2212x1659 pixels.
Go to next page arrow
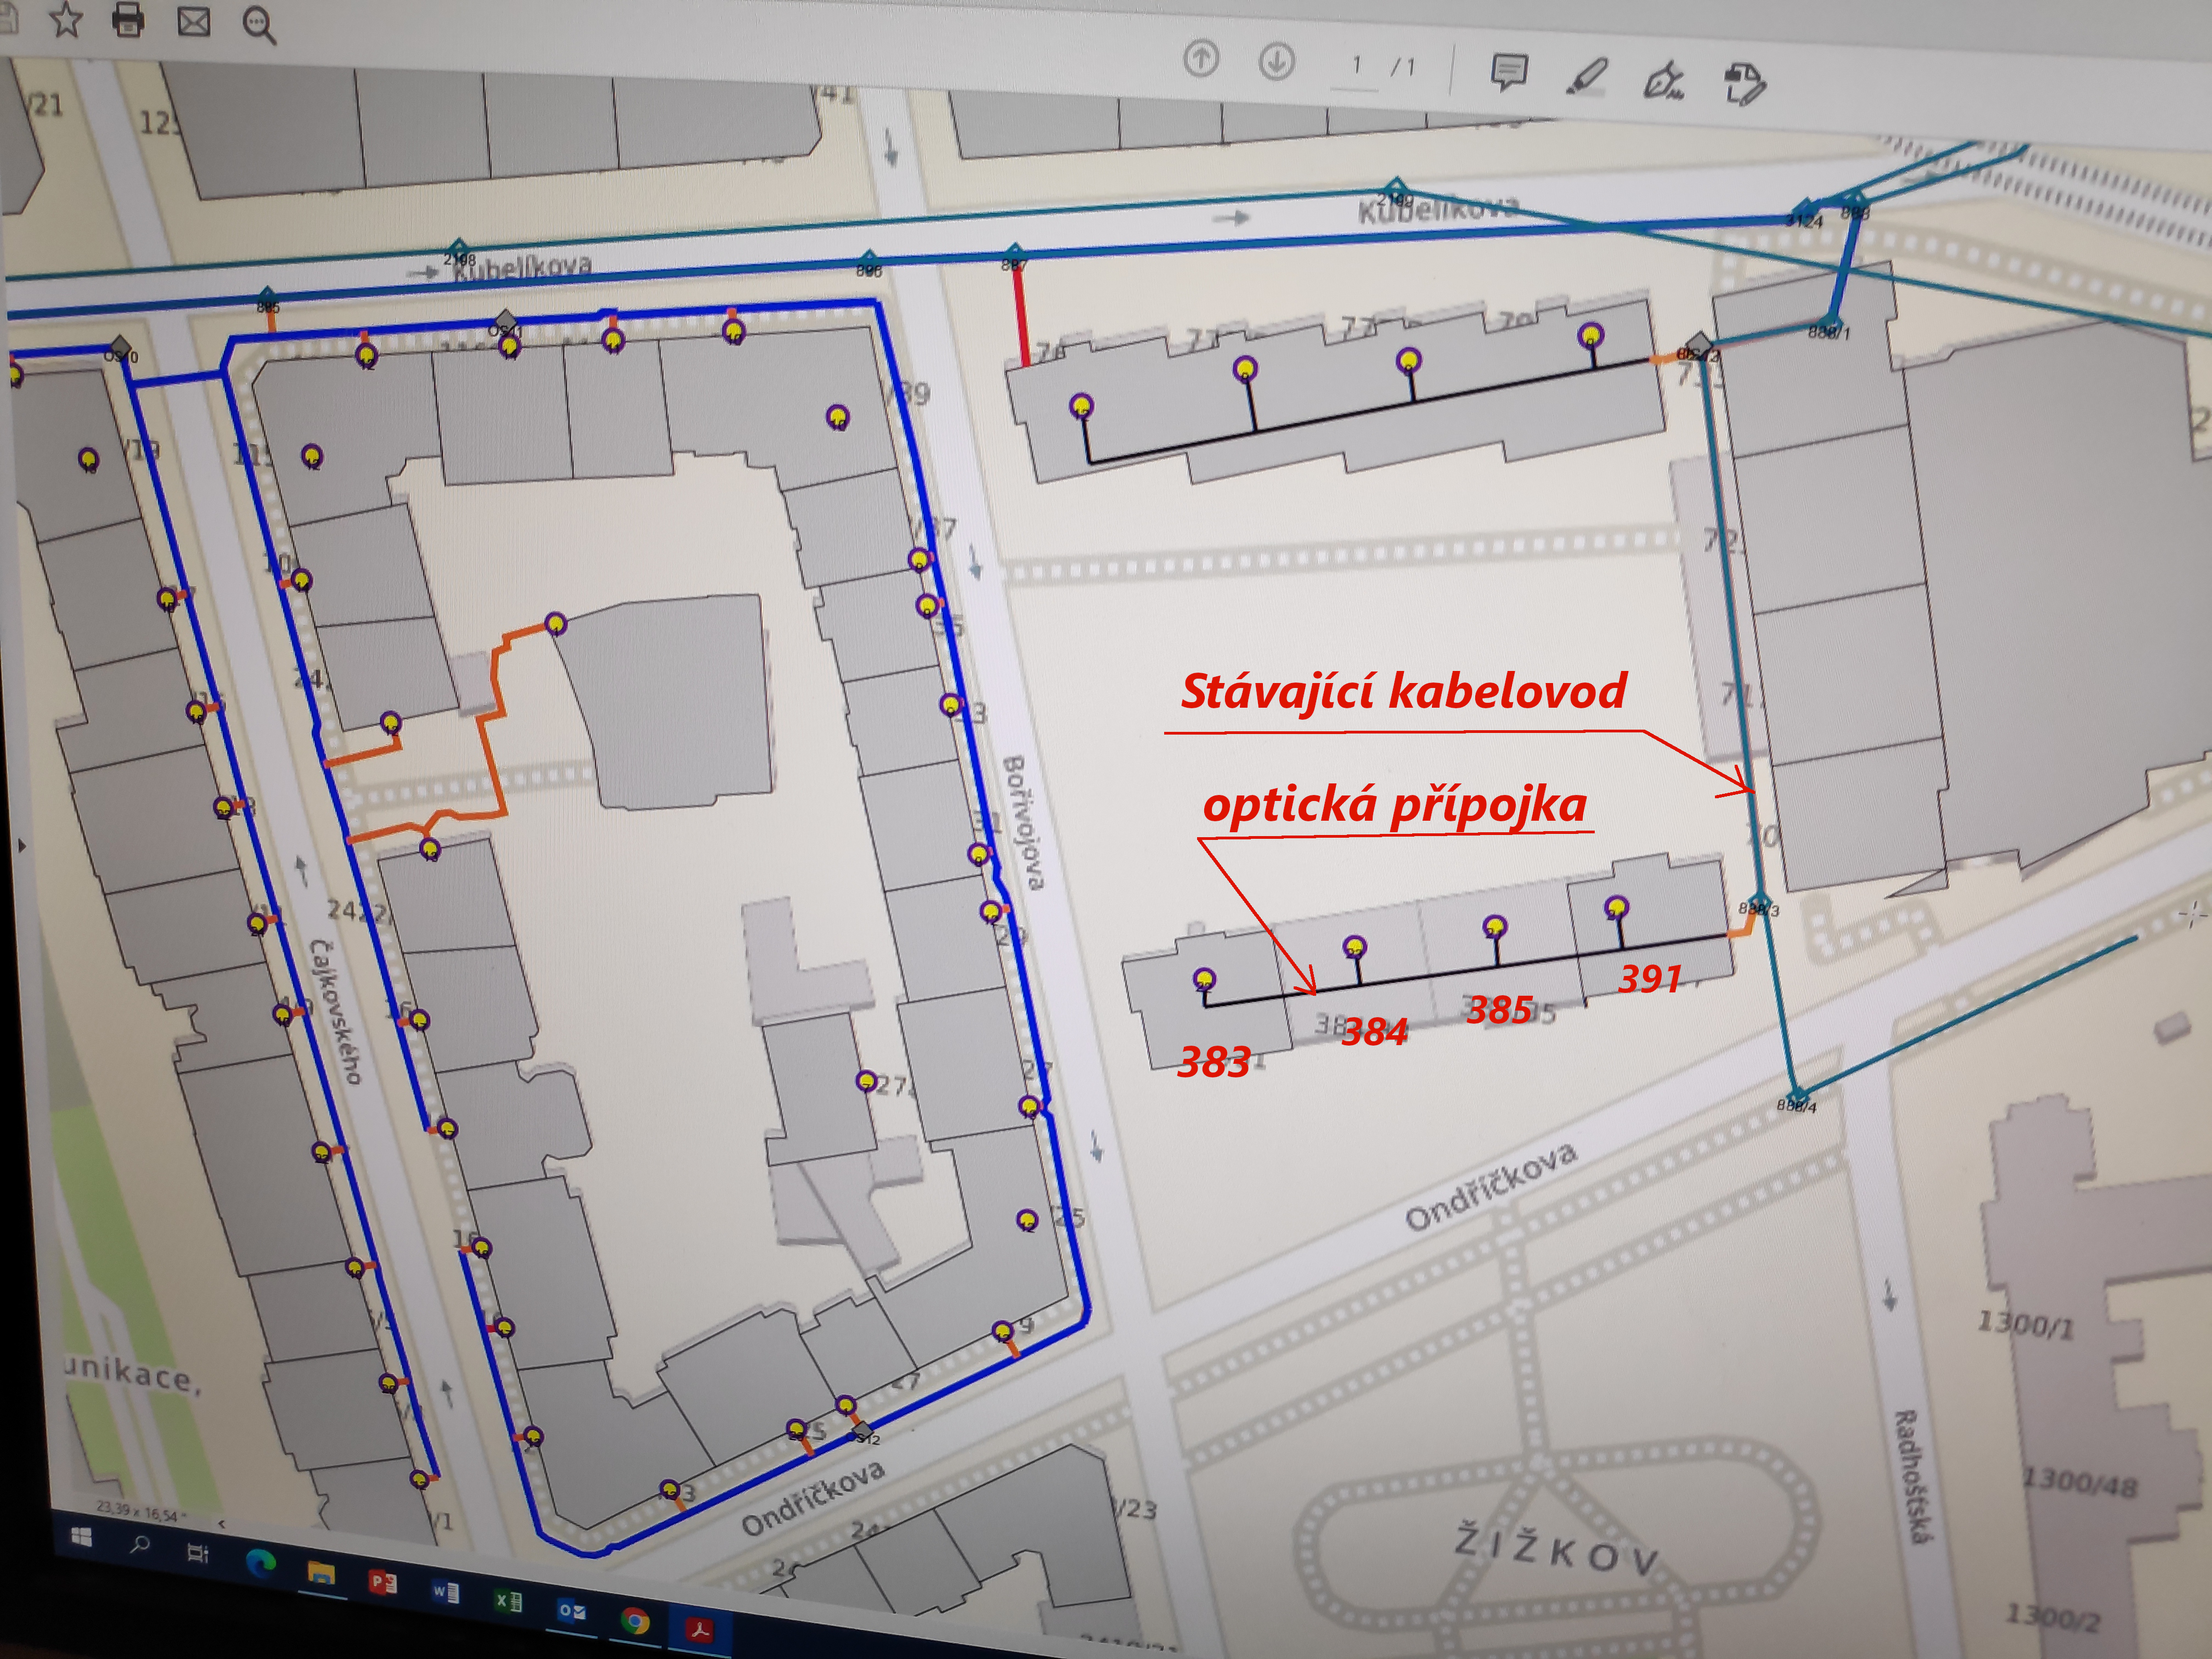pos(1276,62)
